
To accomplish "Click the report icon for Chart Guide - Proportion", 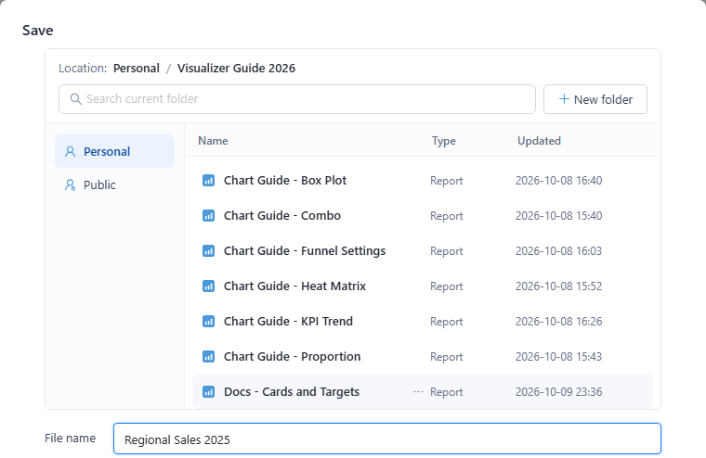I will point(208,356).
